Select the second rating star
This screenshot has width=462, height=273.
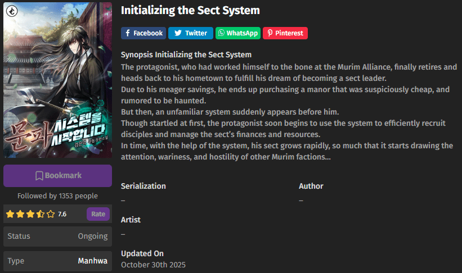(20, 214)
